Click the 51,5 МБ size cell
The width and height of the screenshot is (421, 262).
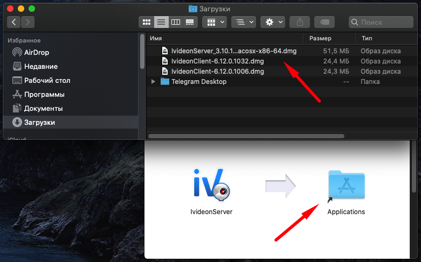[336, 51]
